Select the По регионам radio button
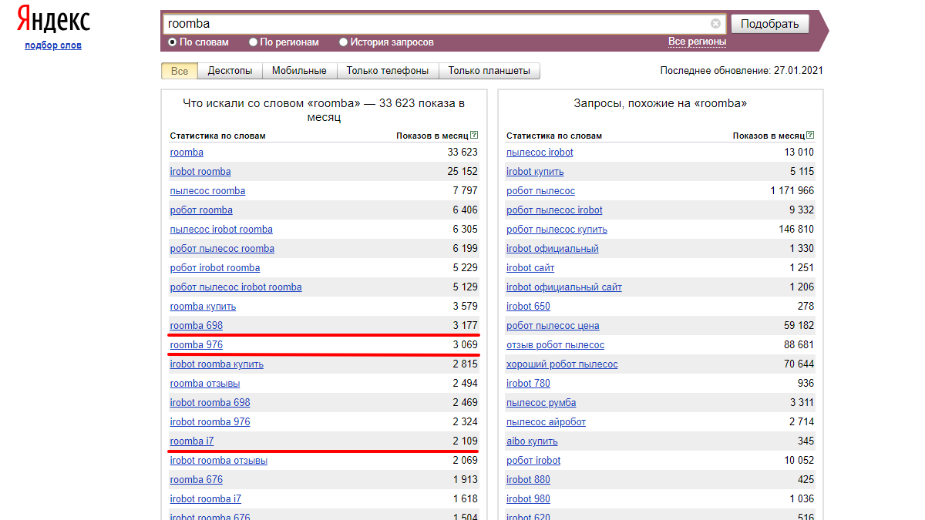The width and height of the screenshot is (925, 520). tap(253, 42)
